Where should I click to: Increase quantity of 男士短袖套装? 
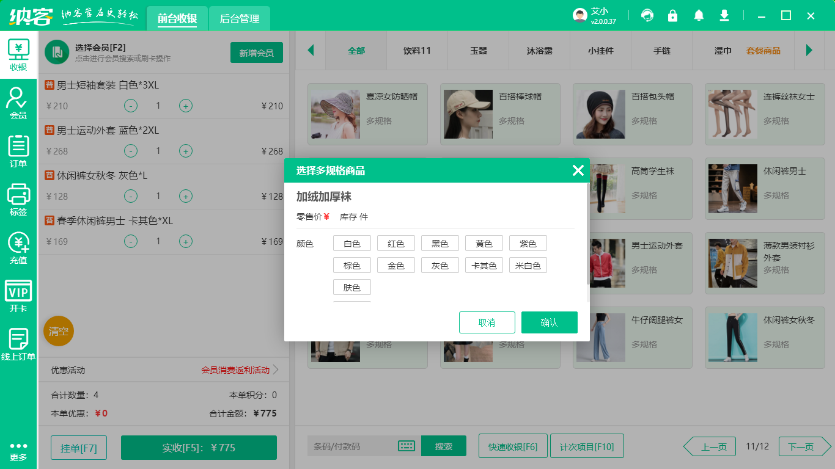click(x=186, y=106)
